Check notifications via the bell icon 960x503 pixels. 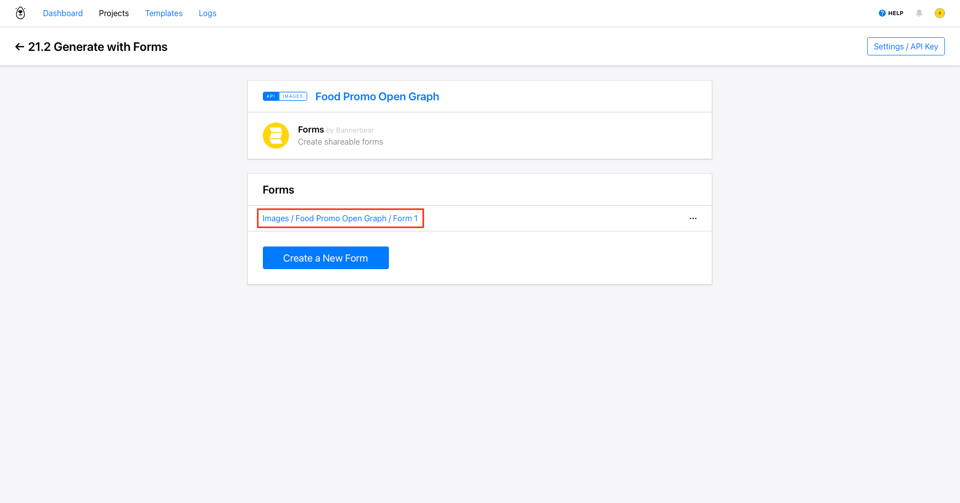[x=919, y=13]
